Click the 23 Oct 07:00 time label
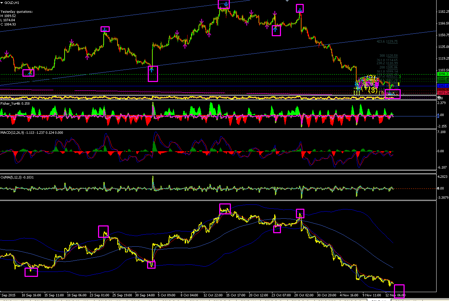This screenshot has width=449, height=301. click(281, 295)
